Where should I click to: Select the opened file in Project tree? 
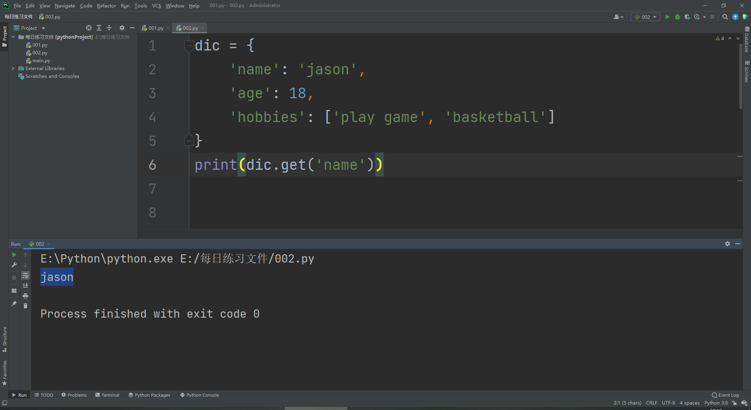pyautogui.click(x=89, y=28)
